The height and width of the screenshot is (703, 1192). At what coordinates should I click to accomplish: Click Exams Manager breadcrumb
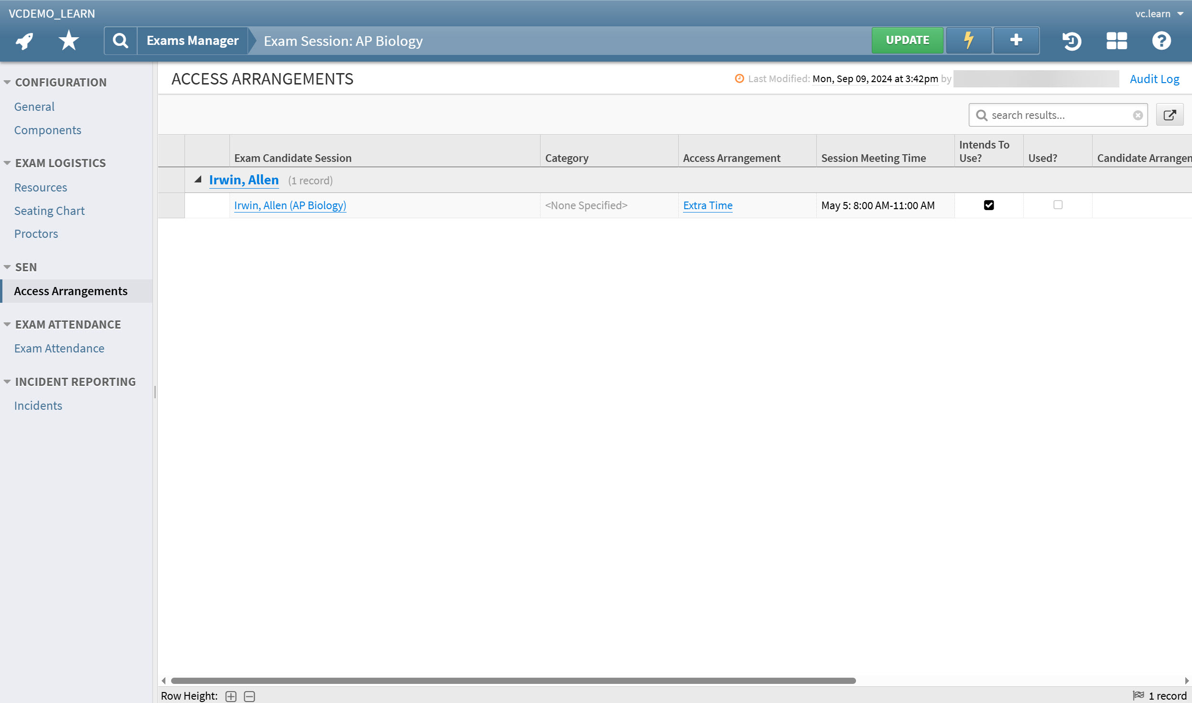pyautogui.click(x=193, y=41)
